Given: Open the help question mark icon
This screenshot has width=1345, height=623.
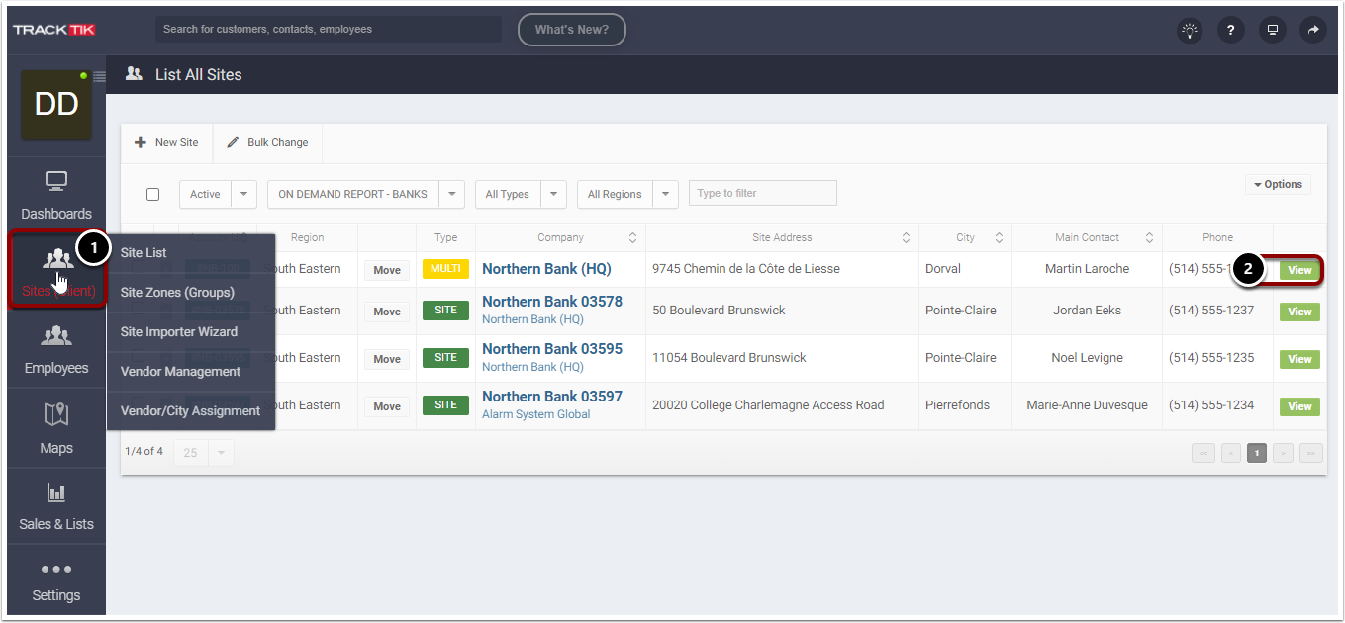Looking at the screenshot, I should [x=1230, y=30].
